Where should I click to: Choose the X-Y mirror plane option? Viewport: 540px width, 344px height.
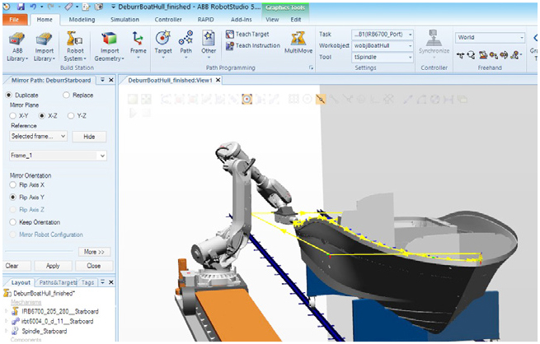coord(13,116)
